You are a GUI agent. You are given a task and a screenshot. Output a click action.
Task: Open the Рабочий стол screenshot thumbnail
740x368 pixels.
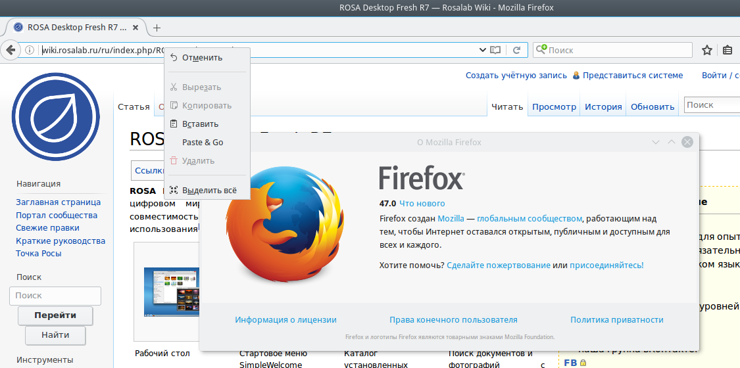tap(173, 292)
